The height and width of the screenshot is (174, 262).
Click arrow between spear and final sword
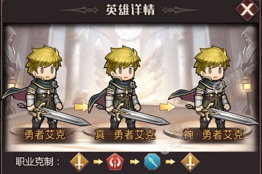[x=170, y=162]
